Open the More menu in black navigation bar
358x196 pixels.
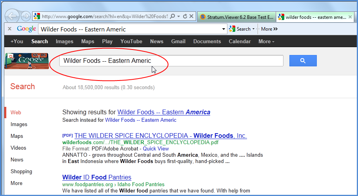point(266,41)
